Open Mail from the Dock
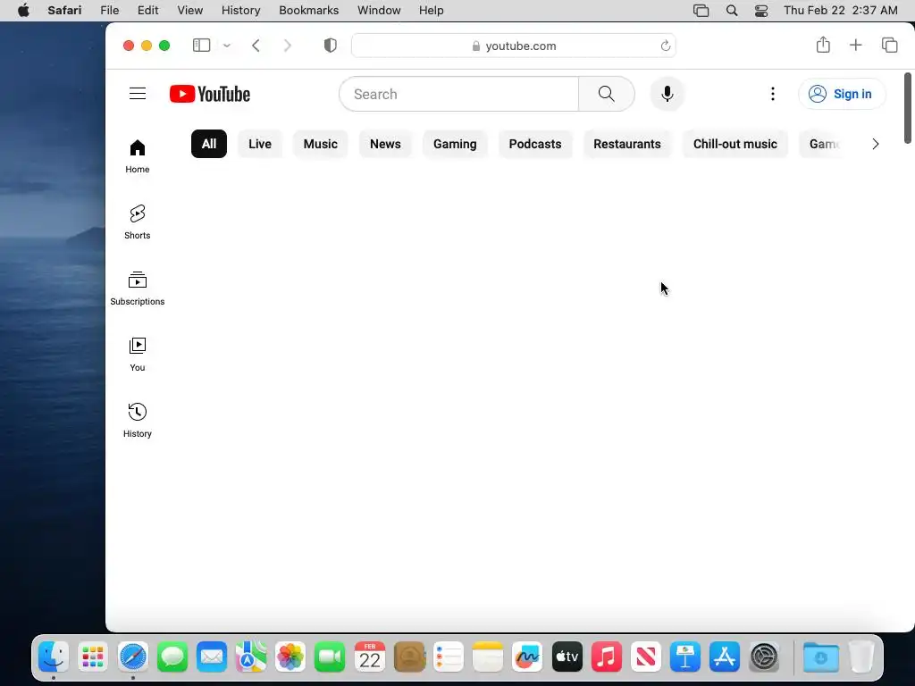The width and height of the screenshot is (915, 686). pyautogui.click(x=211, y=657)
